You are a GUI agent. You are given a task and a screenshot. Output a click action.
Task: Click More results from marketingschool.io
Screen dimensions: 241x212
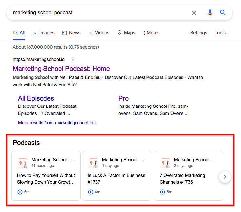(57, 123)
